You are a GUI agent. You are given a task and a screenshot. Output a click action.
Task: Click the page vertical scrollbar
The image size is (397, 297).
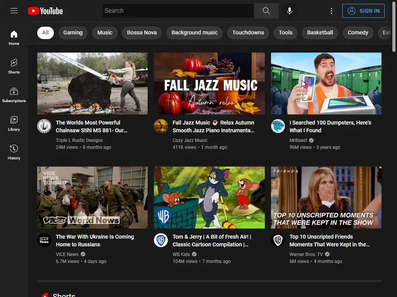(x=394, y=27)
